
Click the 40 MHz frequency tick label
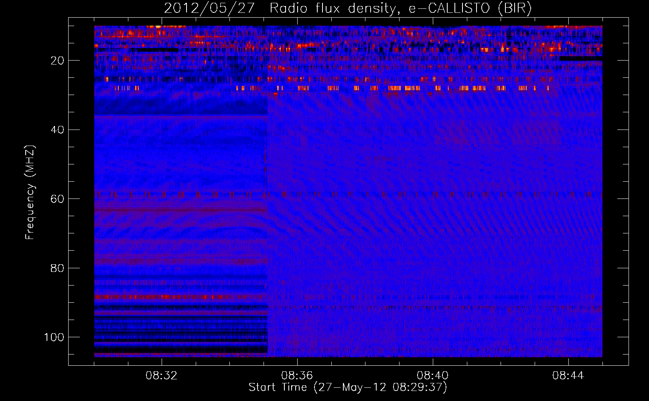pyautogui.click(x=57, y=130)
